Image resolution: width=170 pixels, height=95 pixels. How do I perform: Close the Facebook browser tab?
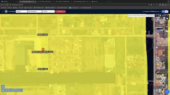(x=17, y=2)
